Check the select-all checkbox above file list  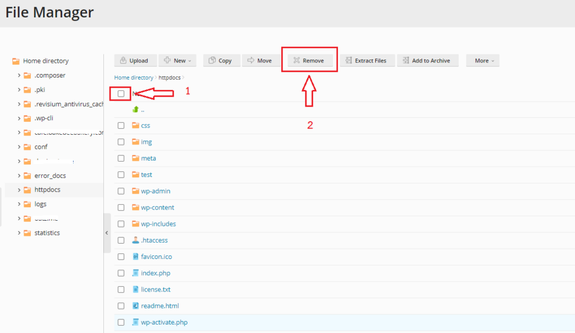pyautogui.click(x=121, y=93)
